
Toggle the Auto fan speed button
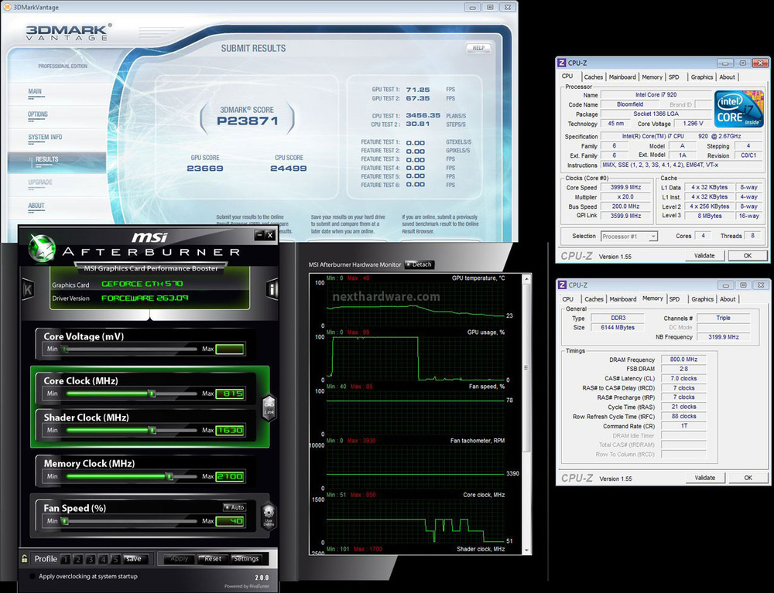[x=235, y=507]
